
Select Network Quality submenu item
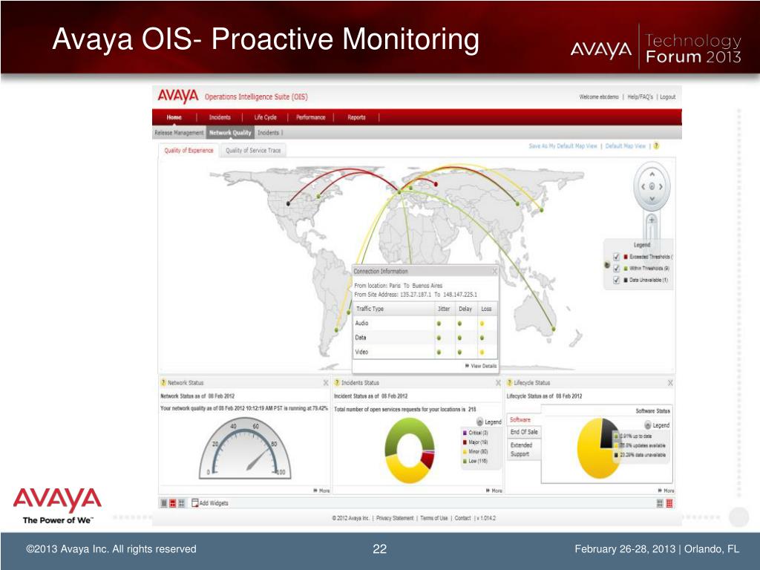(230, 133)
